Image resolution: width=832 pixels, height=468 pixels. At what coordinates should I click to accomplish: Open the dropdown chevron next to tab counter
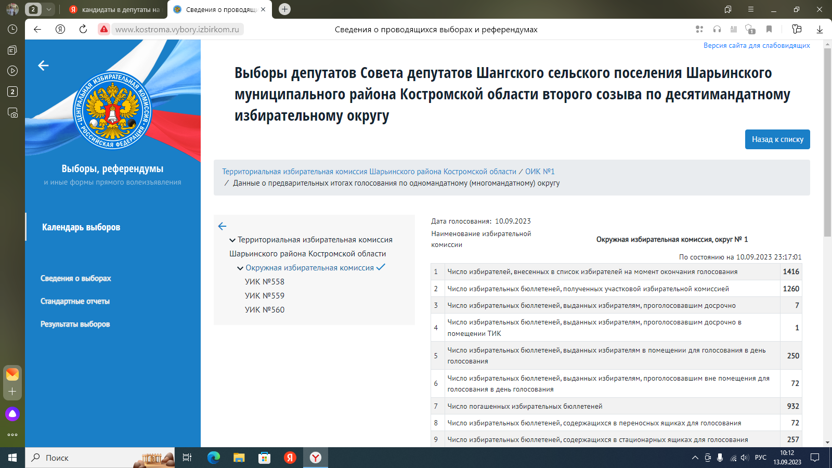tap(48, 9)
